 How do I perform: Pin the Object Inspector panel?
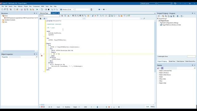[34, 54]
